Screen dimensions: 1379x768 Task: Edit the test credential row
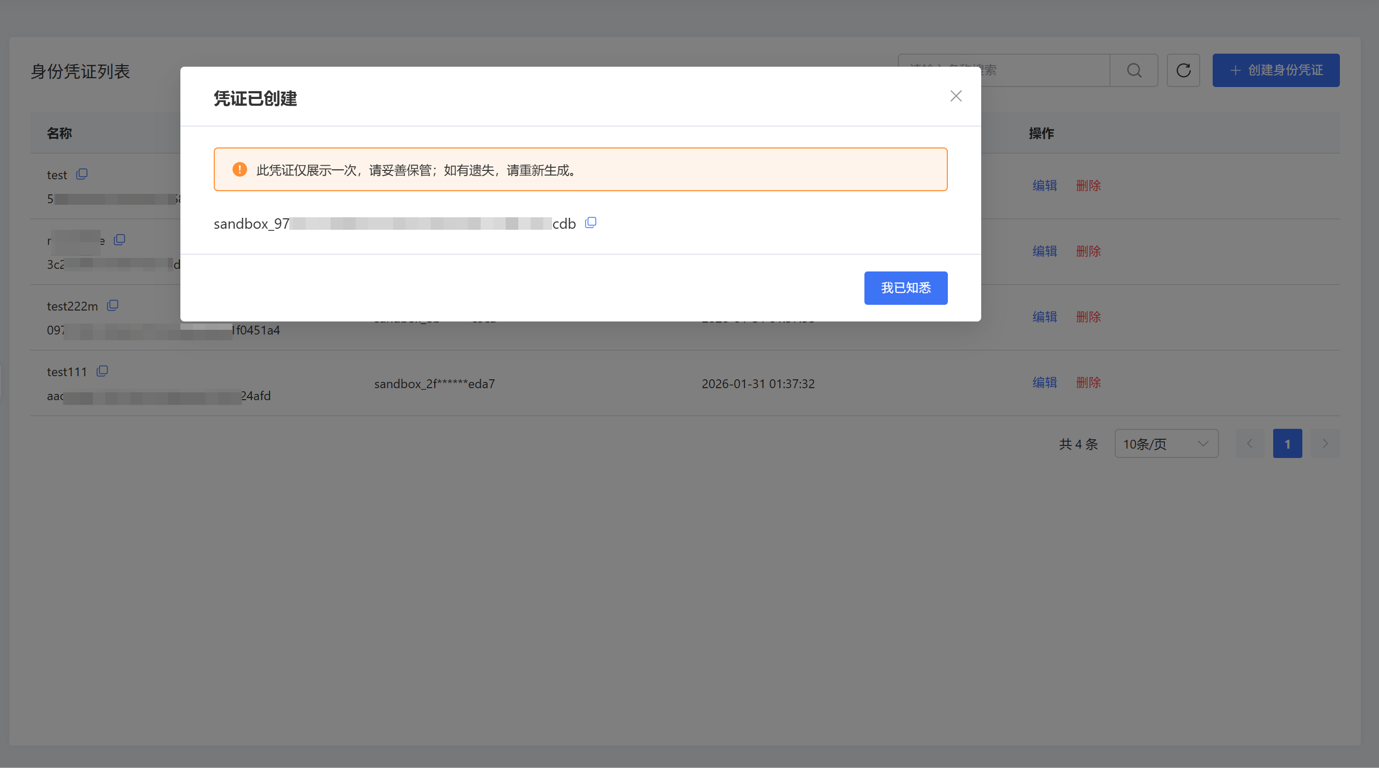[1044, 185]
